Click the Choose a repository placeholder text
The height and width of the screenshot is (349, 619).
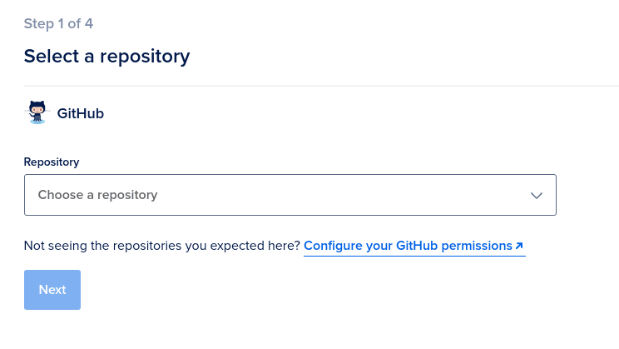coord(97,195)
